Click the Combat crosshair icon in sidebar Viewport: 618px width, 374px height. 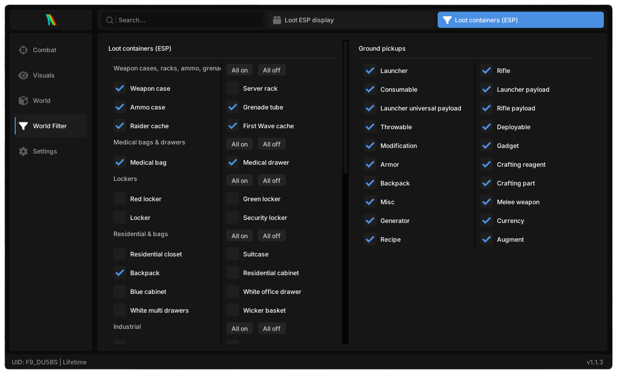(x=23, y=50)
